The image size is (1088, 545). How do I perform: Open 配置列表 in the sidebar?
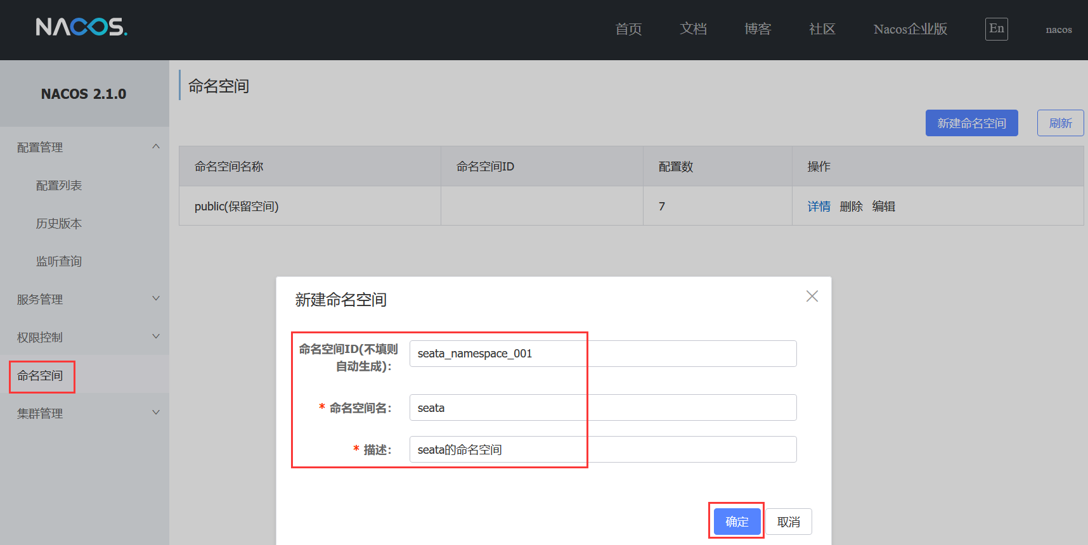[59, 186]
